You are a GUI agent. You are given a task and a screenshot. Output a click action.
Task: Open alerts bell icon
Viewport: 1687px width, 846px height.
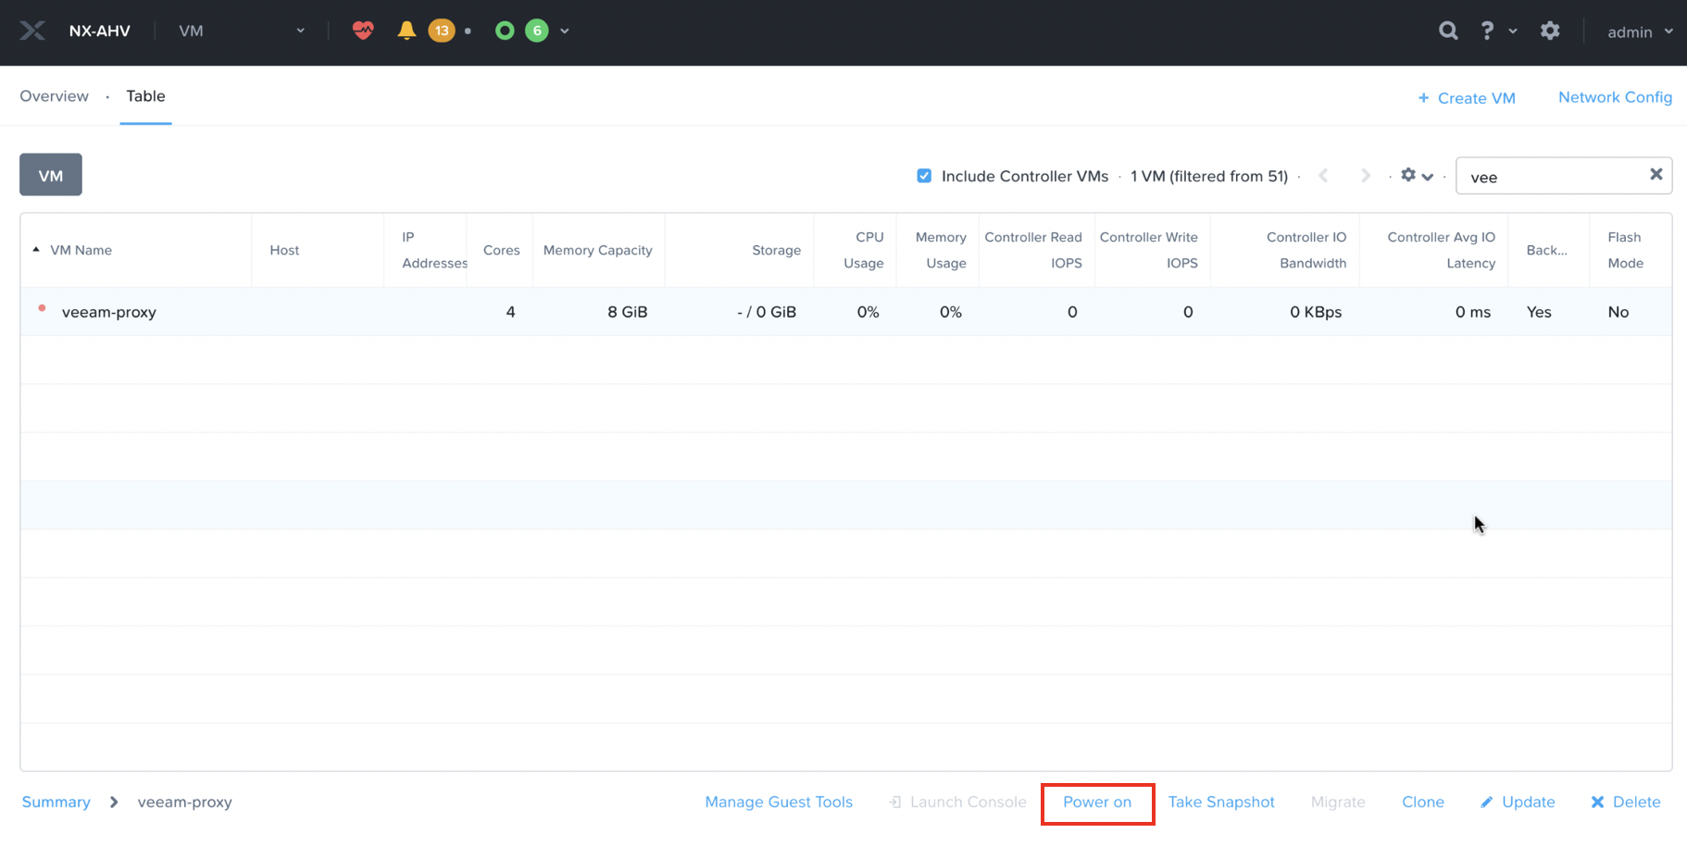406,31
